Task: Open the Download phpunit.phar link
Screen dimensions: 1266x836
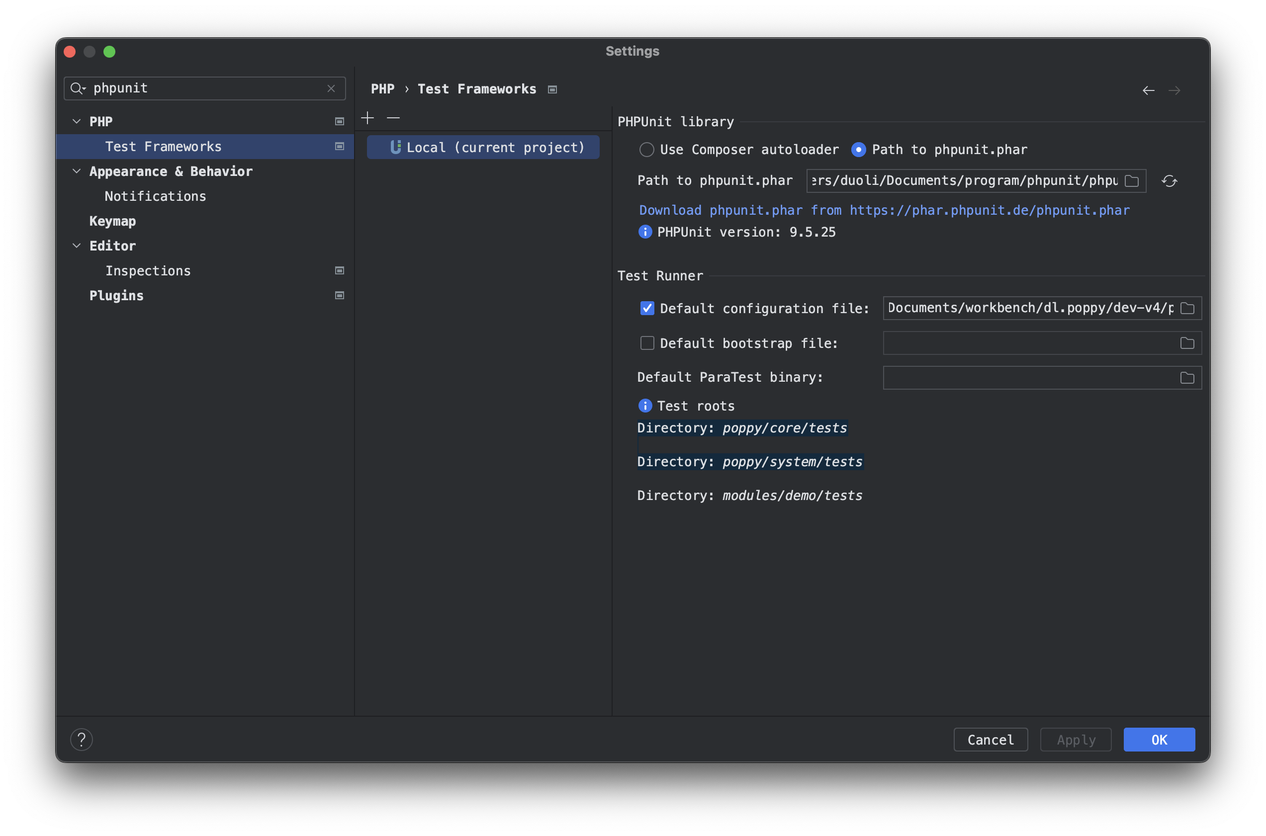Action: [884, 210]
